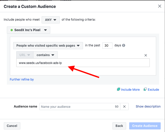Click the Further refine by link
Viewport: 165px width, 132px height.
[x=22, y=80]
